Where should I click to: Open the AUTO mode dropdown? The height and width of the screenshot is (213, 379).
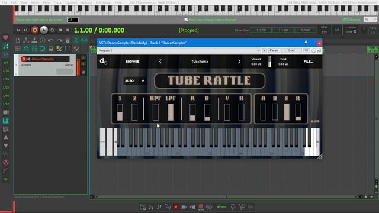tap(134, 81)
